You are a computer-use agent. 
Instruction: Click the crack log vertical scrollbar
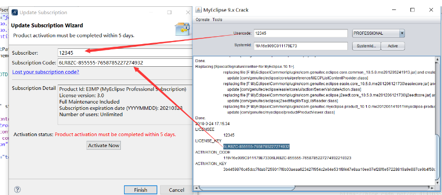pyautogui.click(x=437, y=121)
